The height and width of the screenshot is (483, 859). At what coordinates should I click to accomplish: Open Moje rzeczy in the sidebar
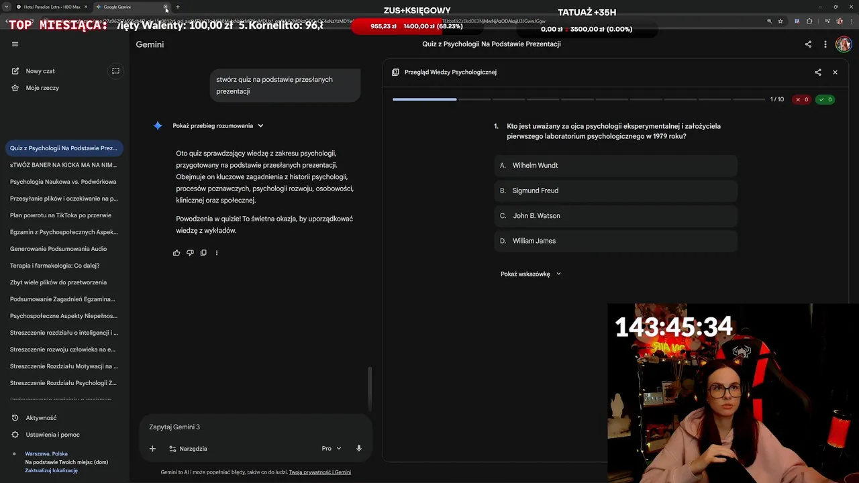(42, 88)
